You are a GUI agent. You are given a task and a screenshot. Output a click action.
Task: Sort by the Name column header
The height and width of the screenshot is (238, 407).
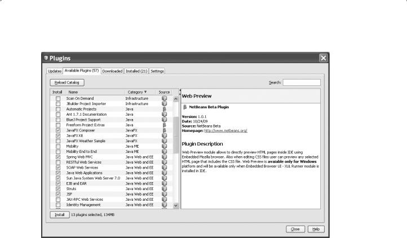pyautogui.click(x=95, y=92)
